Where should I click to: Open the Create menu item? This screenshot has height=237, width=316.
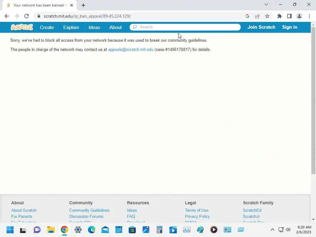47,27
